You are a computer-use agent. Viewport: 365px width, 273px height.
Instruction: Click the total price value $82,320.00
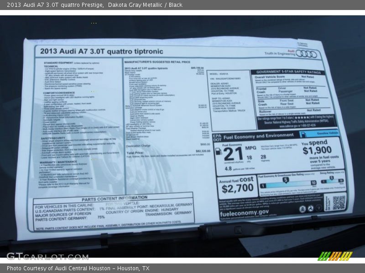coord(203,152)
